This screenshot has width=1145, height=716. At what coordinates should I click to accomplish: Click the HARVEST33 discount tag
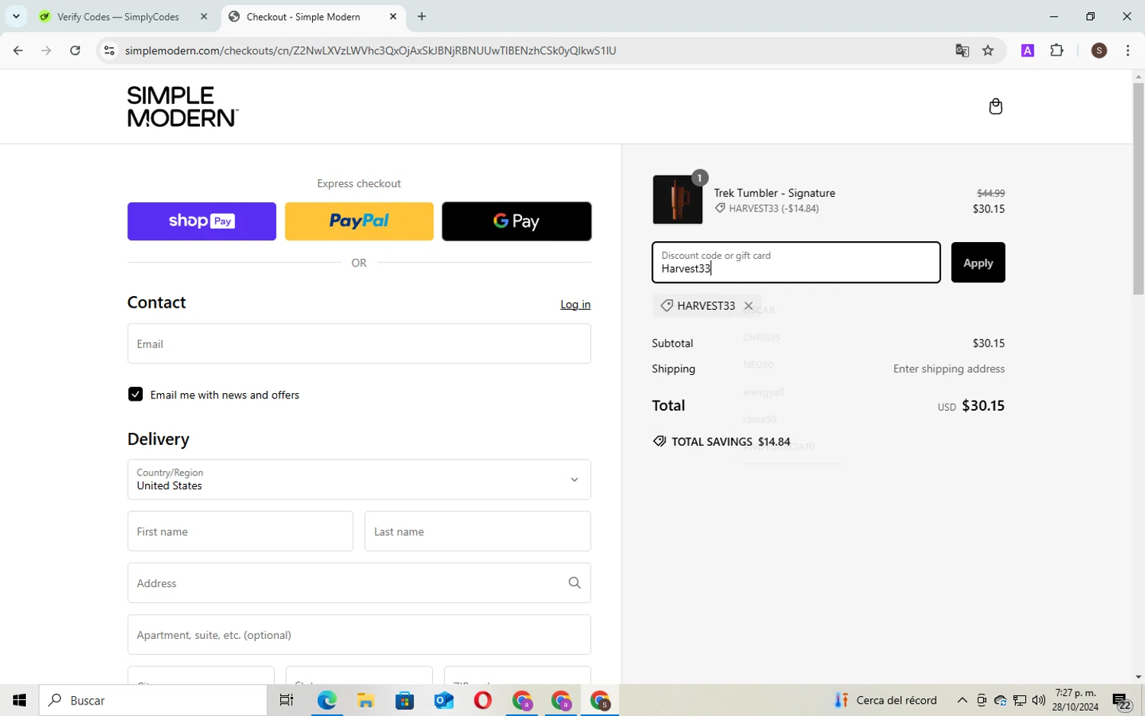(706, 305)
